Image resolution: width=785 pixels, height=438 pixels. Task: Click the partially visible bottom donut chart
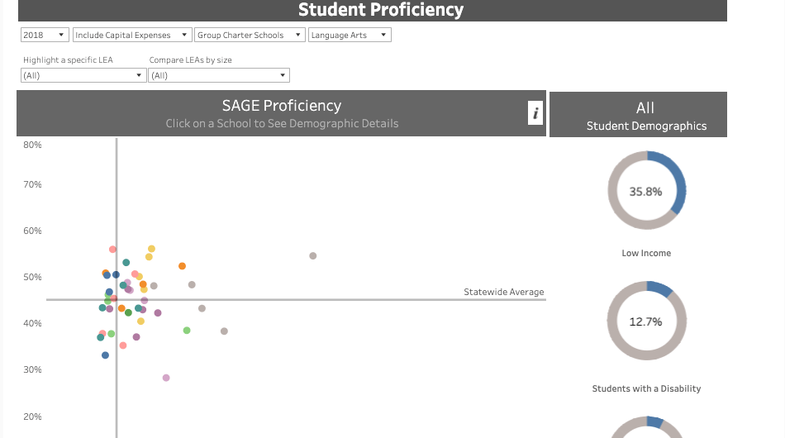646,428
